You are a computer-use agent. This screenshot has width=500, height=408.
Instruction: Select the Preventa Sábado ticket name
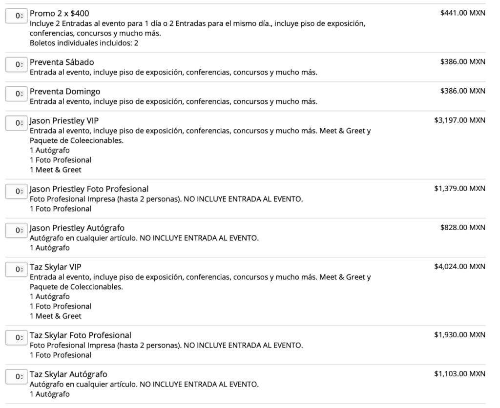[x=62, y=62]
